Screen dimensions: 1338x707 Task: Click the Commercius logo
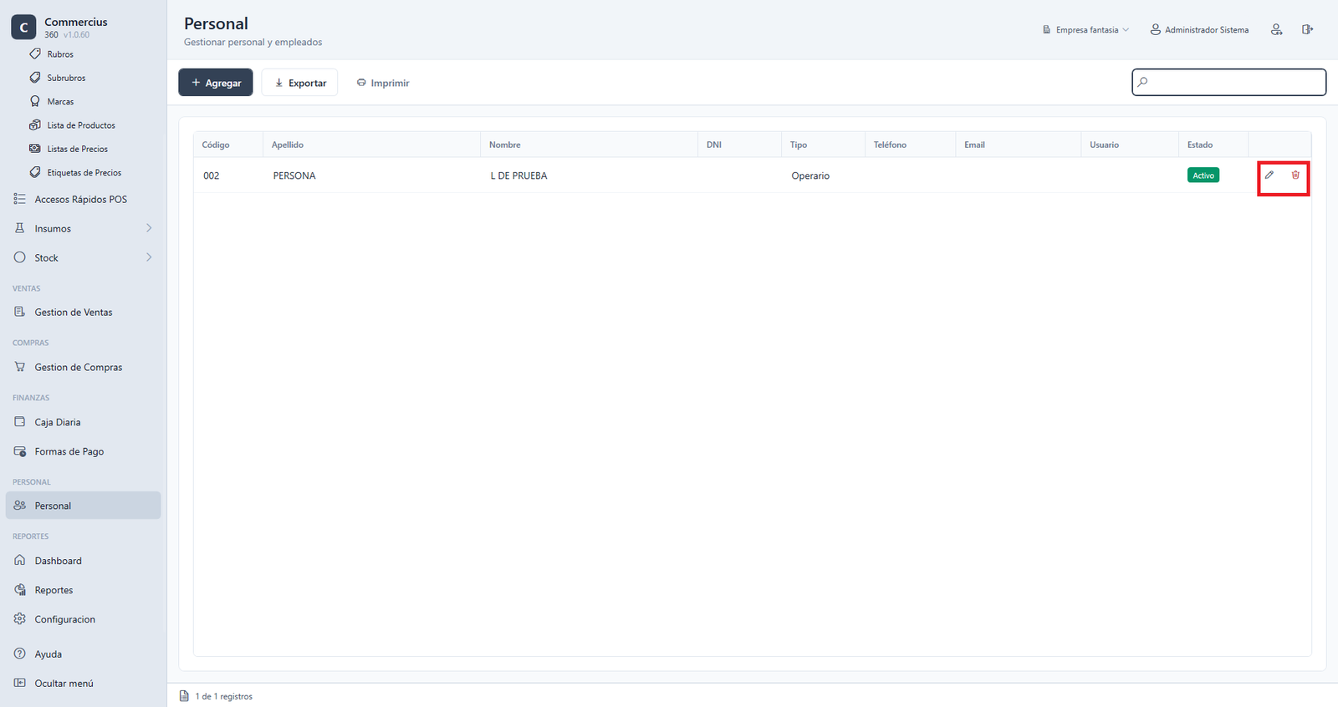(23, 28)
